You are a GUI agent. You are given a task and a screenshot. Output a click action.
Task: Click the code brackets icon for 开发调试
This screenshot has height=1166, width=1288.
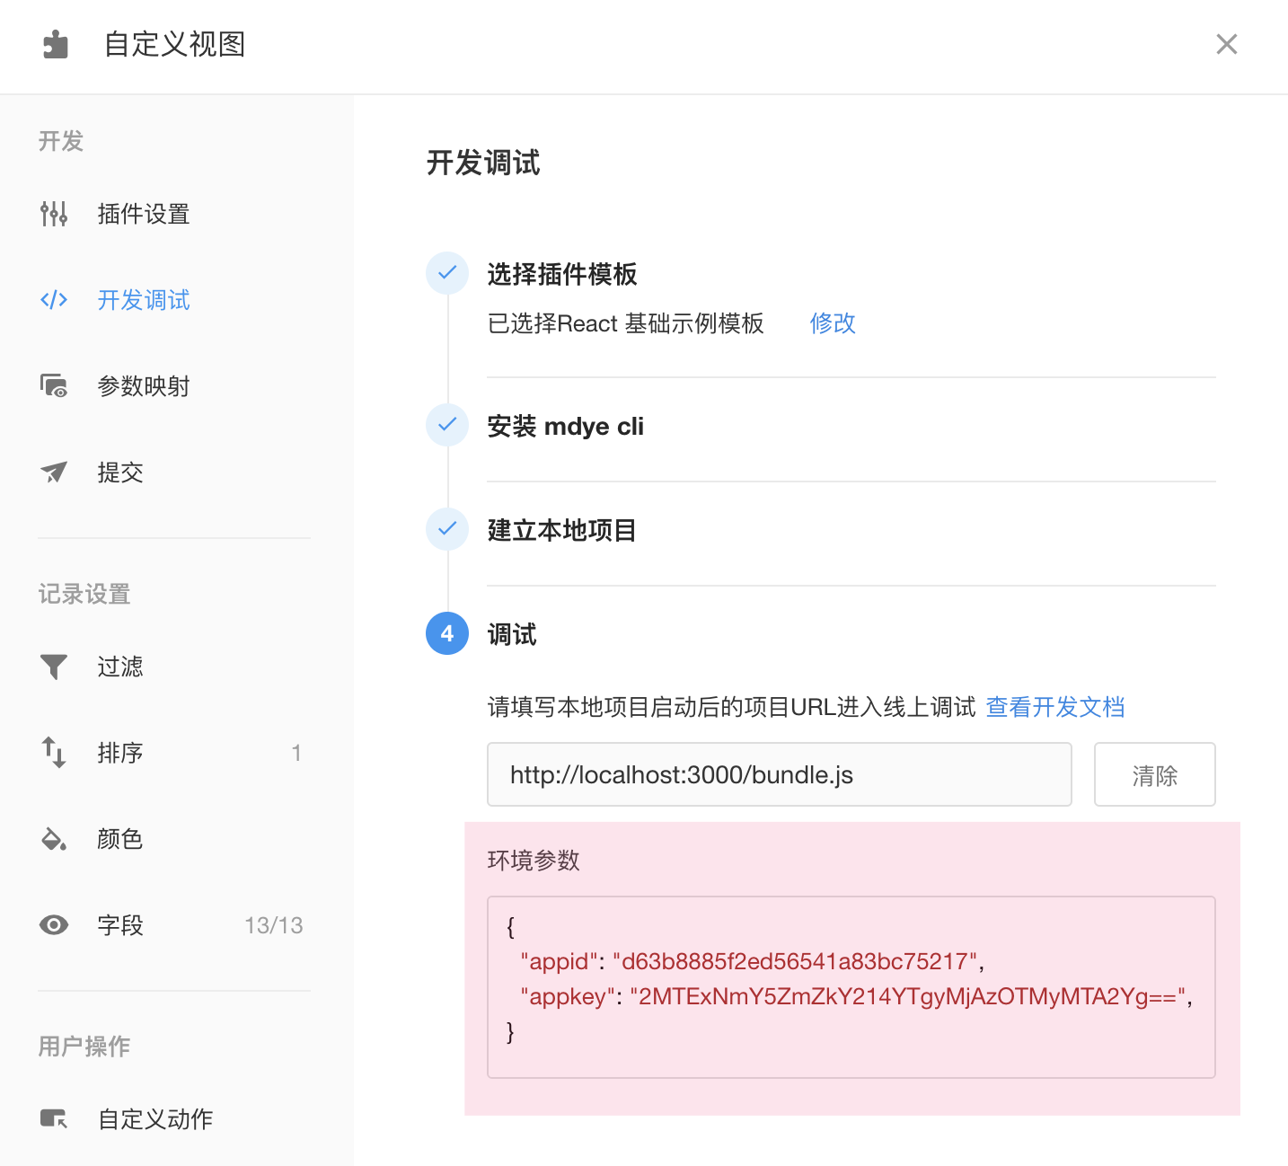(x=54, y=300)
